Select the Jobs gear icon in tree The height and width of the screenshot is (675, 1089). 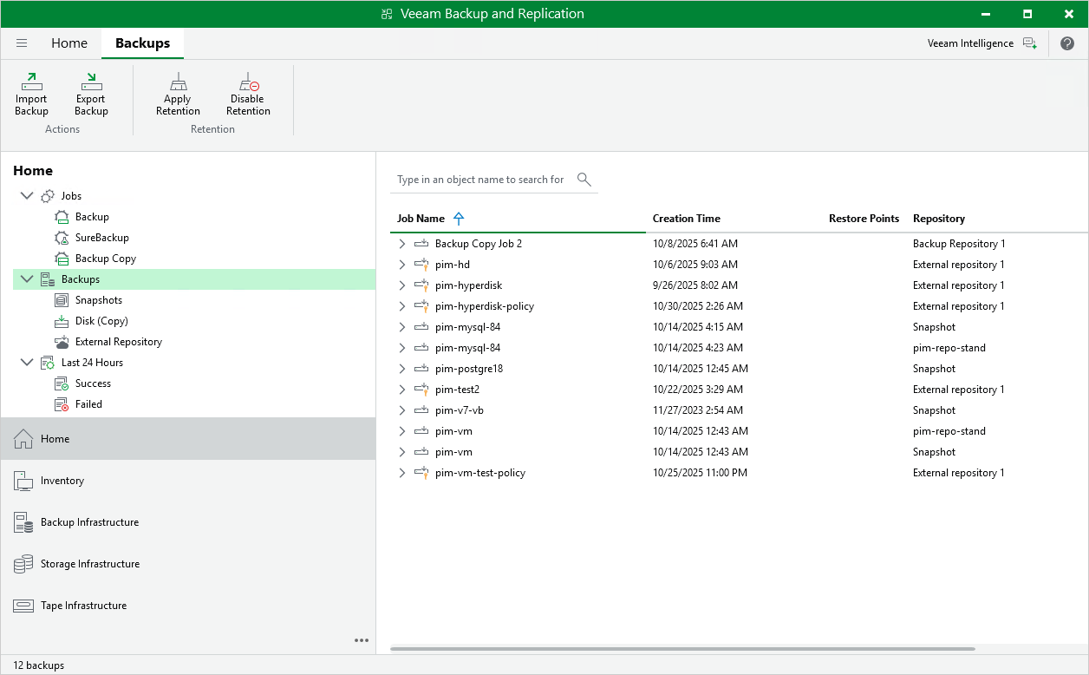click(x=48, y=196)
